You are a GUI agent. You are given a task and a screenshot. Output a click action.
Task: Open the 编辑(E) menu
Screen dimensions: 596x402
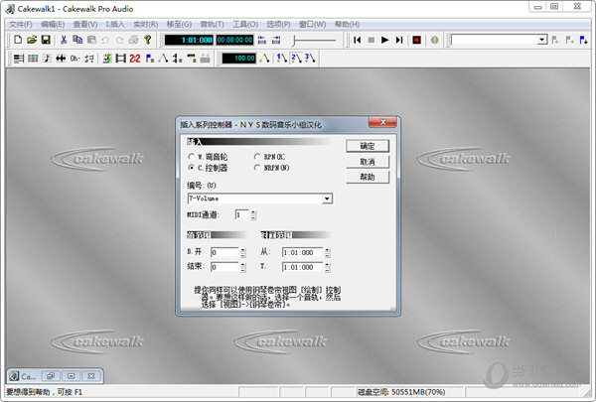pos(53,24)
